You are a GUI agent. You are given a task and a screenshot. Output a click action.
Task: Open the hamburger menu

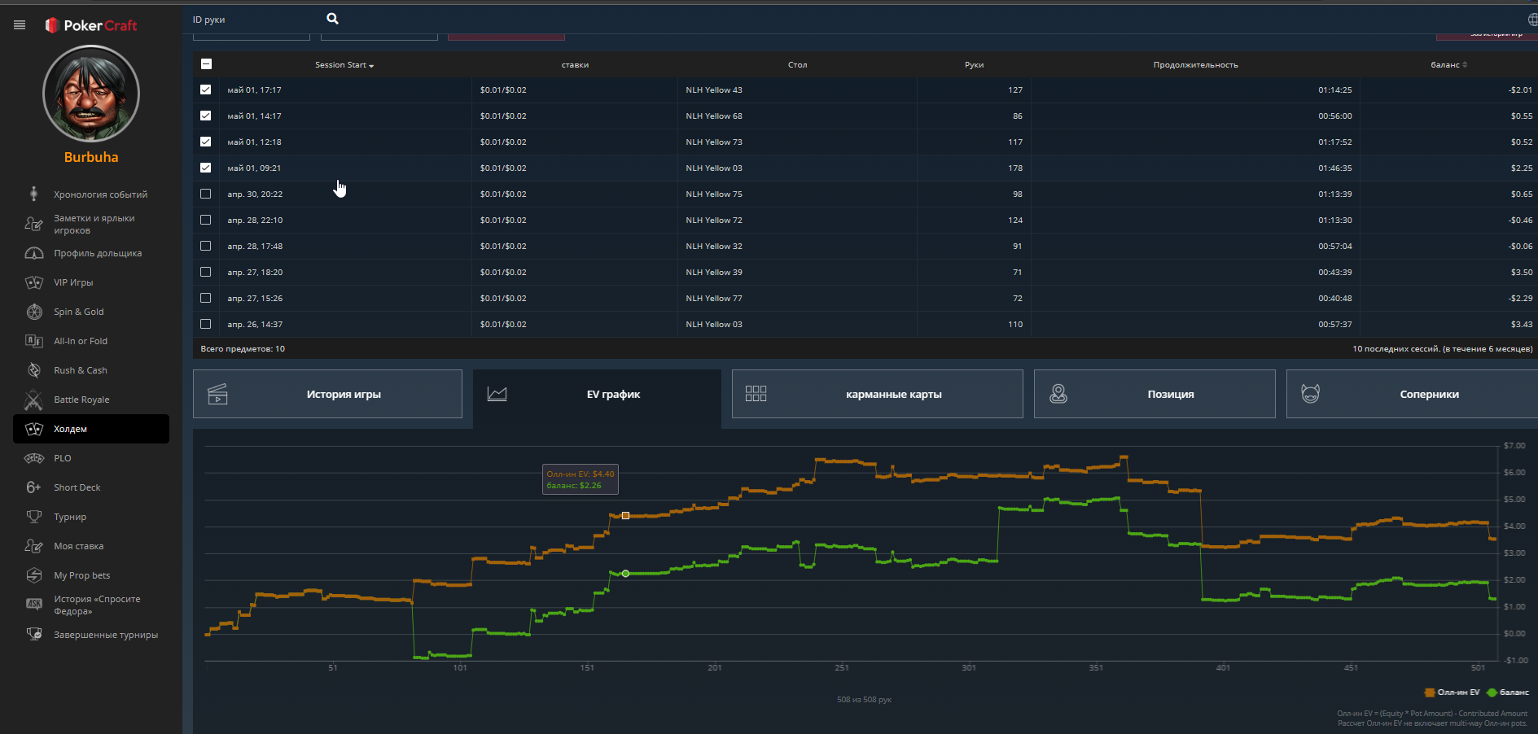point(20,25)
